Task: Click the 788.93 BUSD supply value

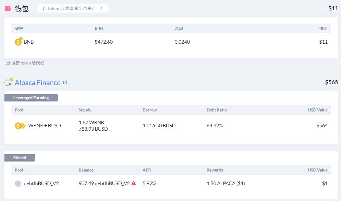Action: [x=93, y=129]
